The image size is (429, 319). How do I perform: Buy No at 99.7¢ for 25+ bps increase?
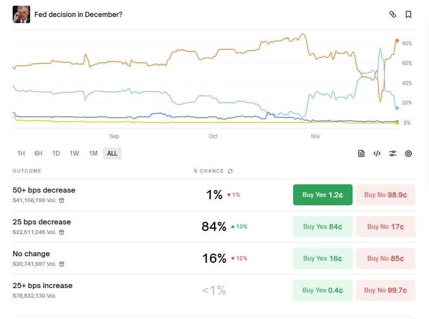coord(385,290)
